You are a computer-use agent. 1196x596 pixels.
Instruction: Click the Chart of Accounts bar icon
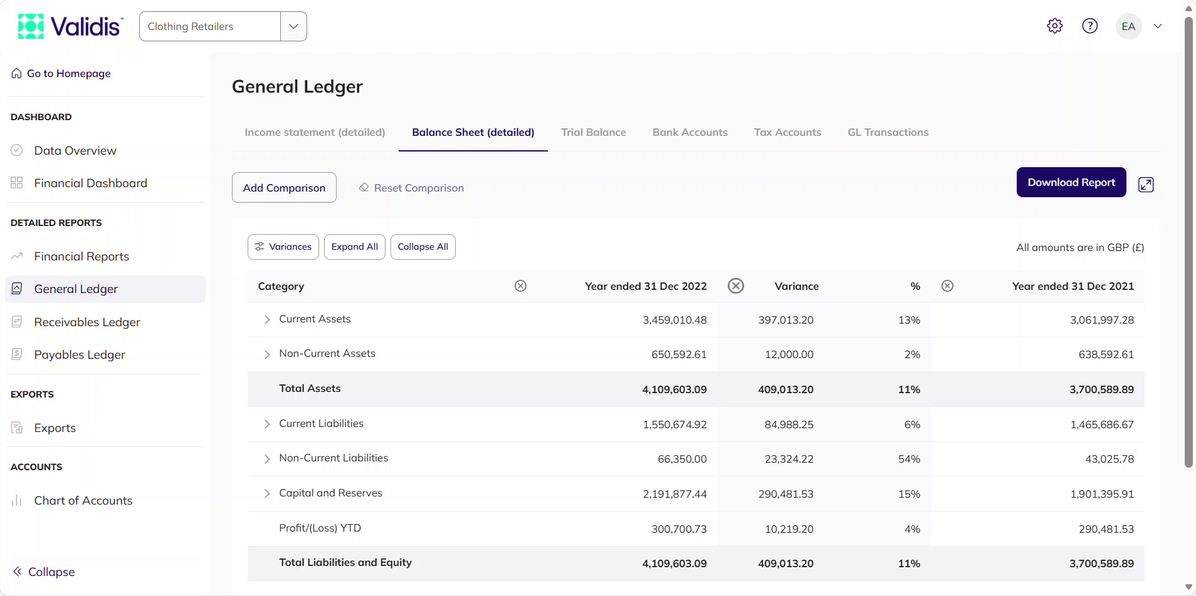17,500
